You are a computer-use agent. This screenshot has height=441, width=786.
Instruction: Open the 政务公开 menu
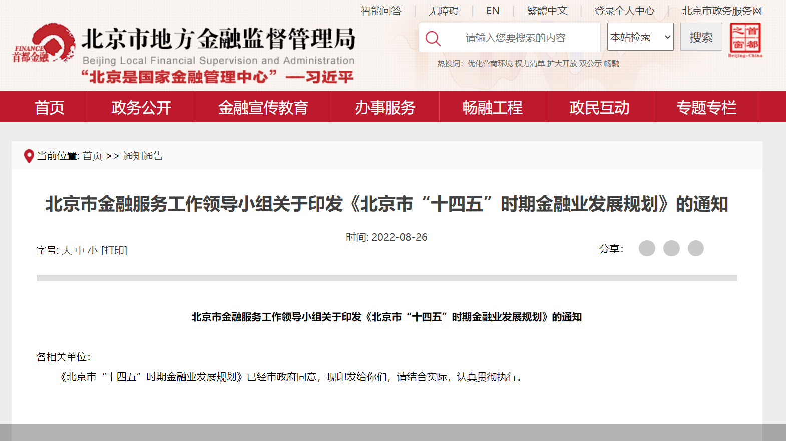pos(141,107)
